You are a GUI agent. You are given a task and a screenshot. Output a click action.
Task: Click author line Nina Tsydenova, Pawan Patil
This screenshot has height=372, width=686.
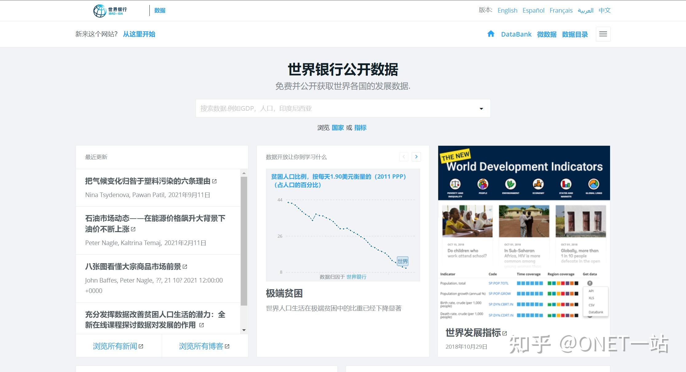[148, 195]
